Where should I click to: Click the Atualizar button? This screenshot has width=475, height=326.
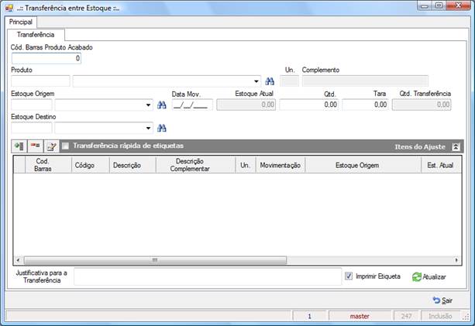(429, 276)
